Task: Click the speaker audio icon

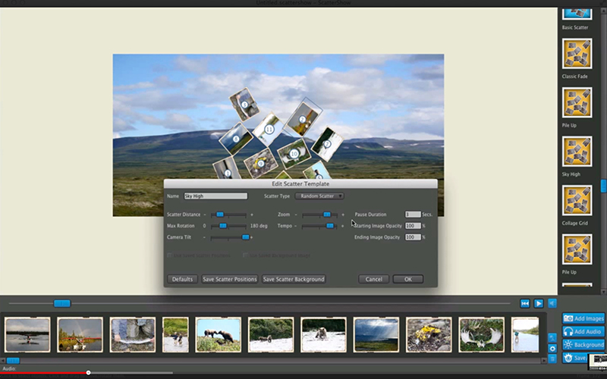Action: point(552,303)
